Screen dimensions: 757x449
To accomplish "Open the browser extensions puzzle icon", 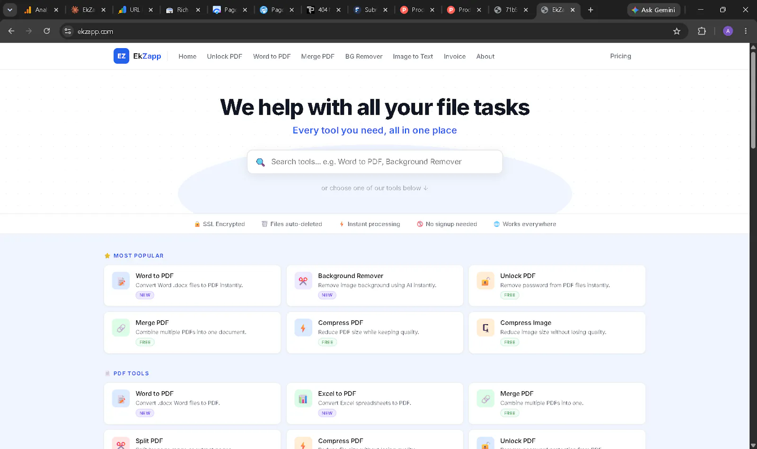I will tap(702, 31).
